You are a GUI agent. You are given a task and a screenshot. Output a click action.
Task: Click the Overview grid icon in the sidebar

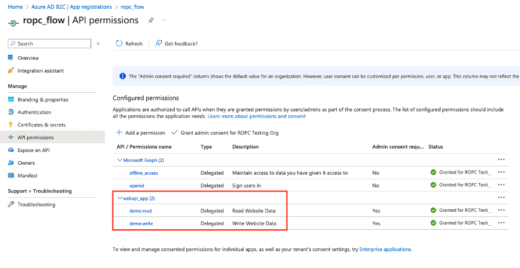point(11,57)
